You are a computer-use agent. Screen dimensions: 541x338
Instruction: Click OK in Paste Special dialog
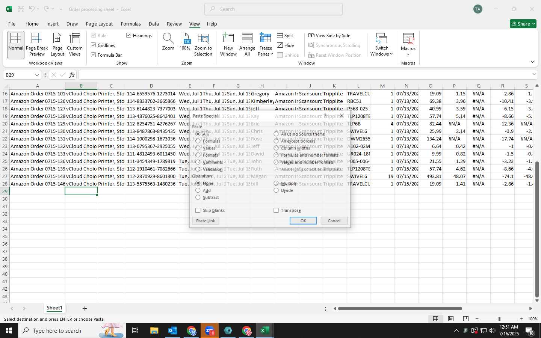point(303,221)
